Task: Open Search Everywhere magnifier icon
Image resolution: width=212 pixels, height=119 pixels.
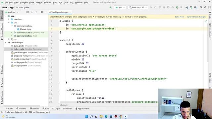Action: coord(201,7)
